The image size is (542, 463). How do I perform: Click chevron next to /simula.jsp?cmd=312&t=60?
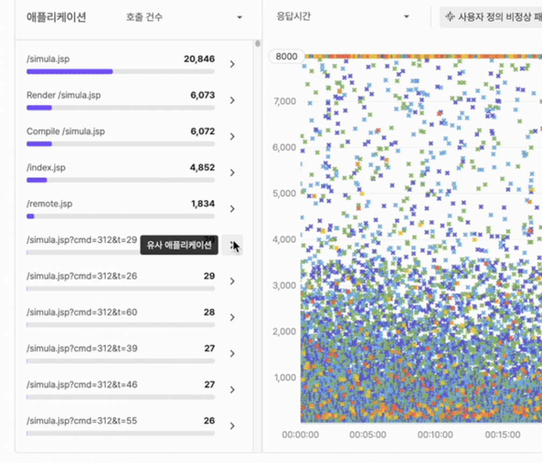coord(232,318)
